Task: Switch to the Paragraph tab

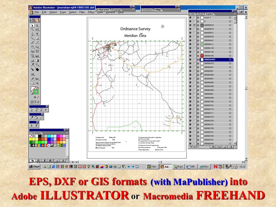Action: coord(116,10)
